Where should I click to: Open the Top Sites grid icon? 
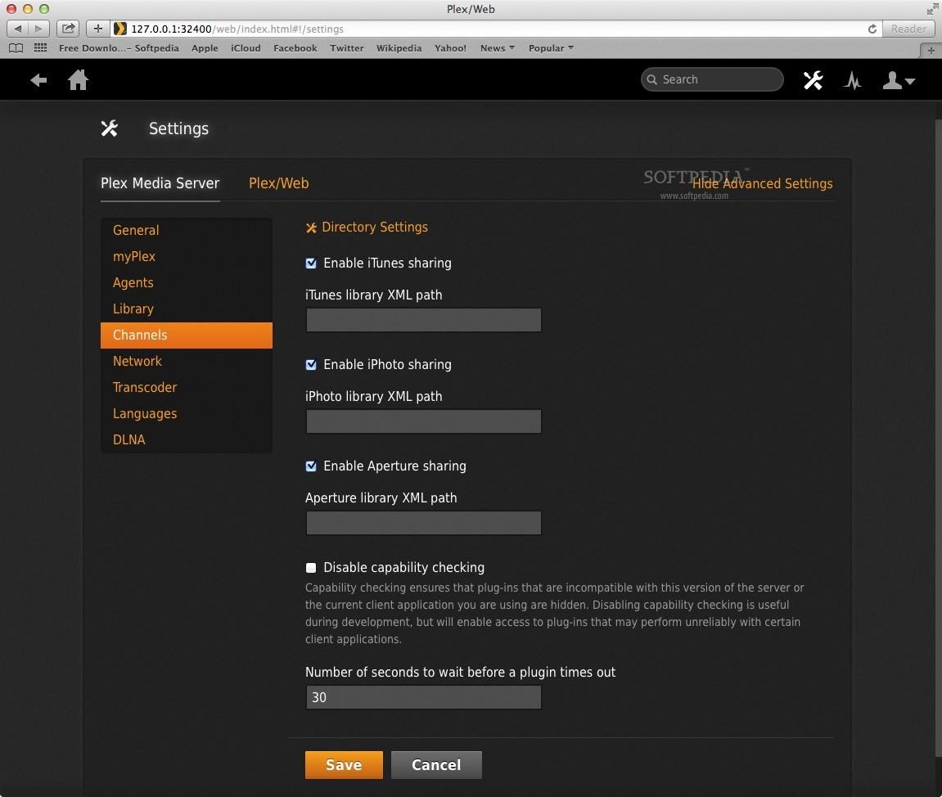pos(40,48)
